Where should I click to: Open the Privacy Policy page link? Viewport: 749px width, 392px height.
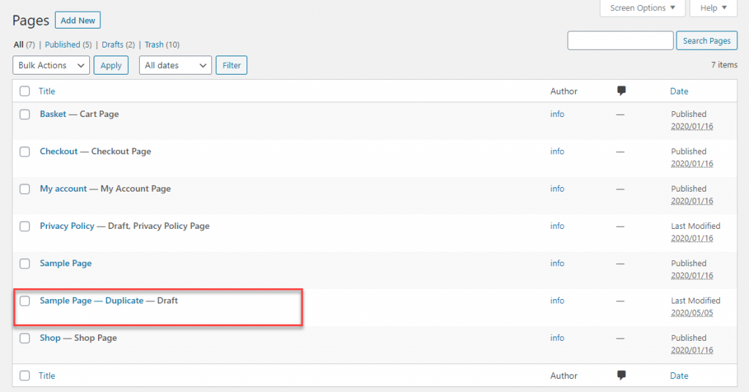tap(67, 226)
